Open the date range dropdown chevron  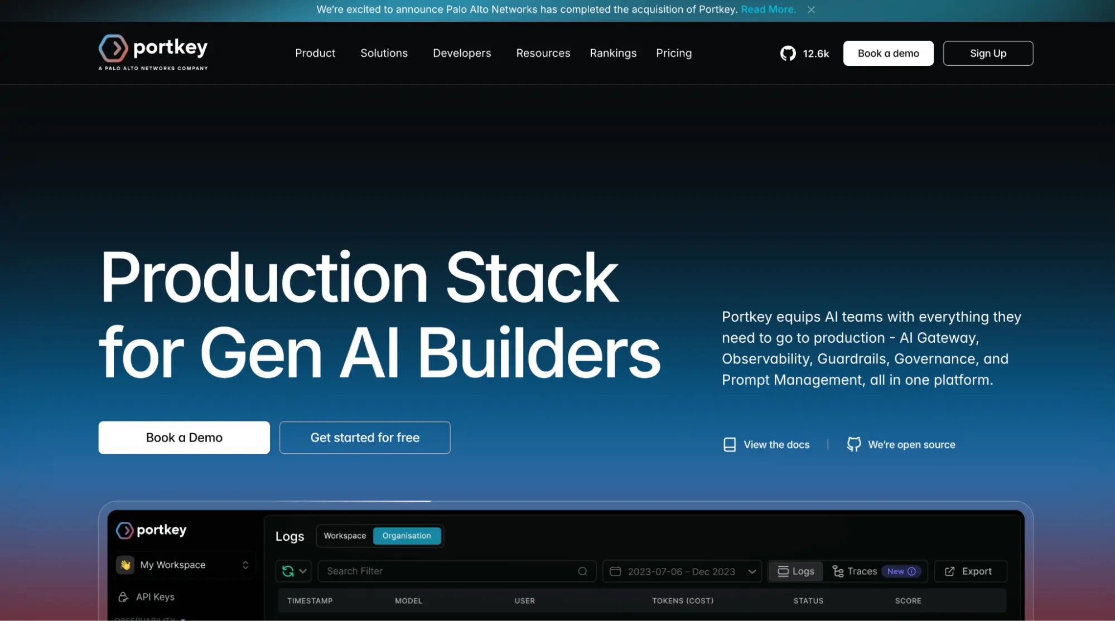pyautogui.click(x=752, y=571)
